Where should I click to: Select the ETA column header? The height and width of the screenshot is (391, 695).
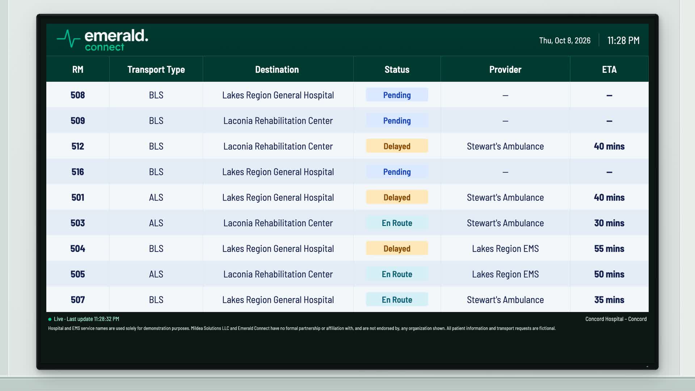click(609, 70)
